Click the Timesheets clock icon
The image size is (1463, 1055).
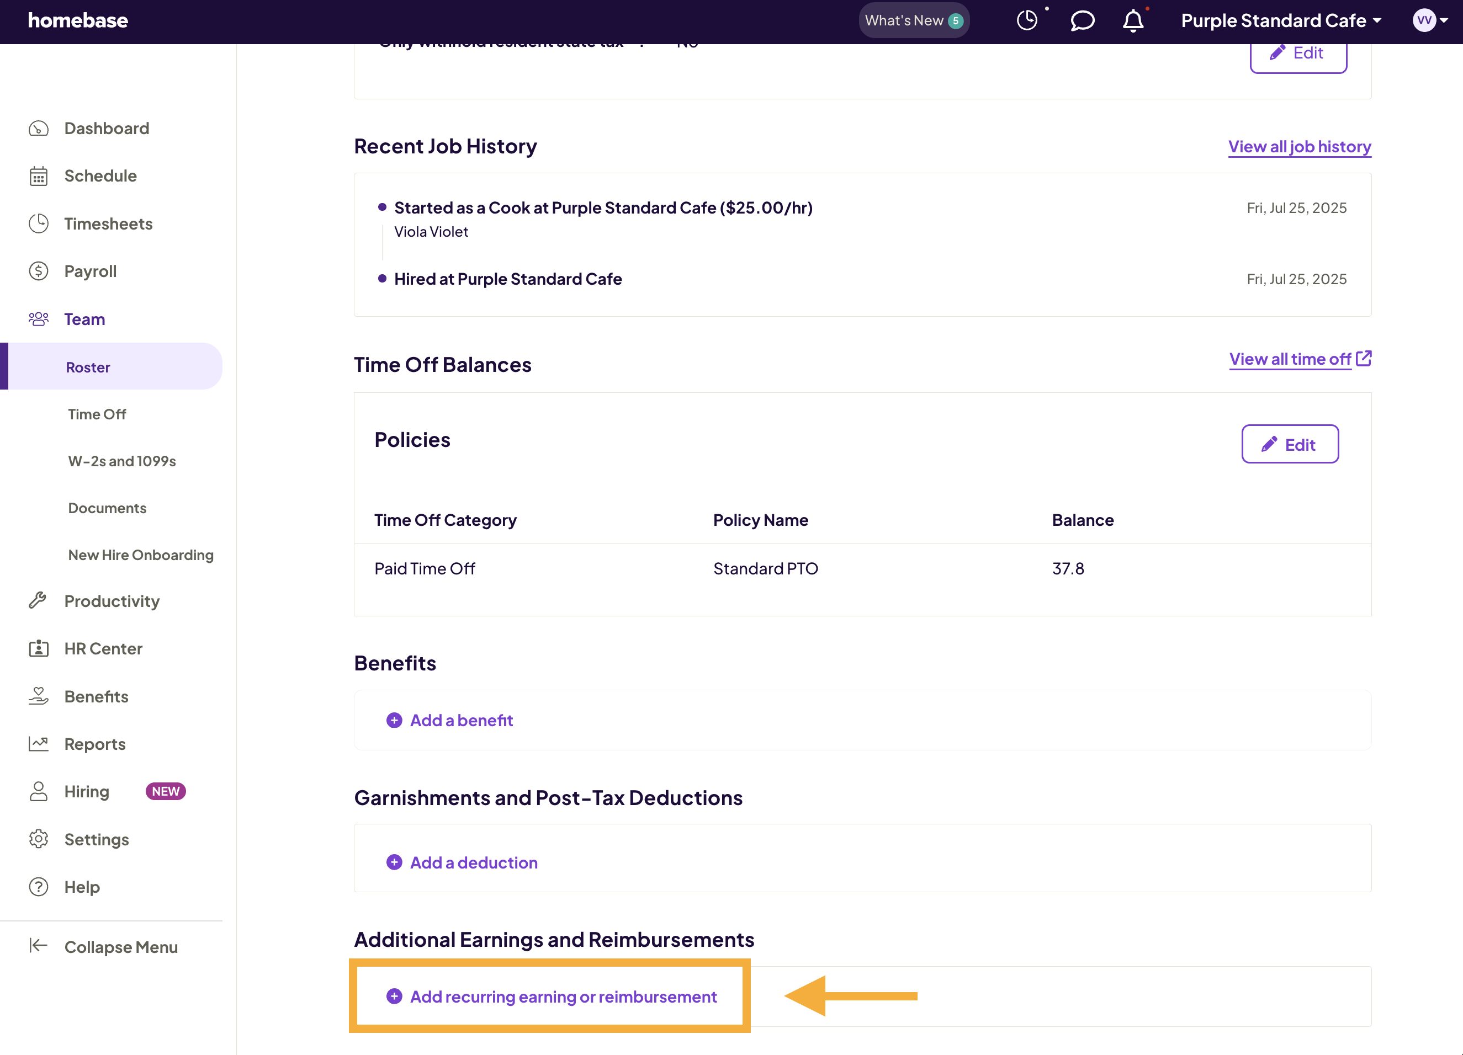point(39,224)
